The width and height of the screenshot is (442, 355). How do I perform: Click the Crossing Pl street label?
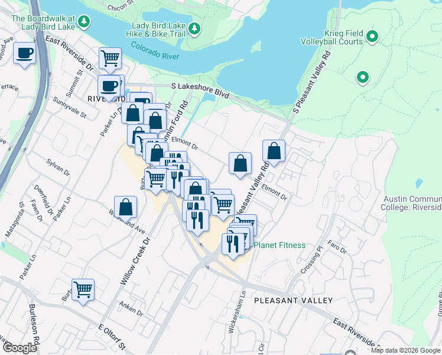click(x=311, y=260)
